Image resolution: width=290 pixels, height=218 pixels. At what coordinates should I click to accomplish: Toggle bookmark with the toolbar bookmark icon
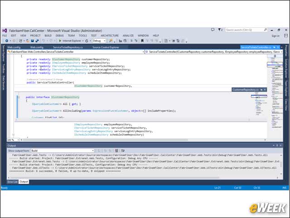pos(142,41)
